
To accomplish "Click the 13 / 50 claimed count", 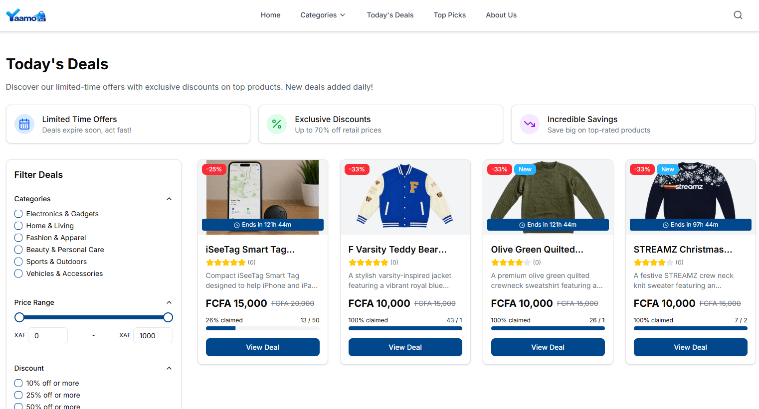I will pyautogui.click(x=310, y=320).
